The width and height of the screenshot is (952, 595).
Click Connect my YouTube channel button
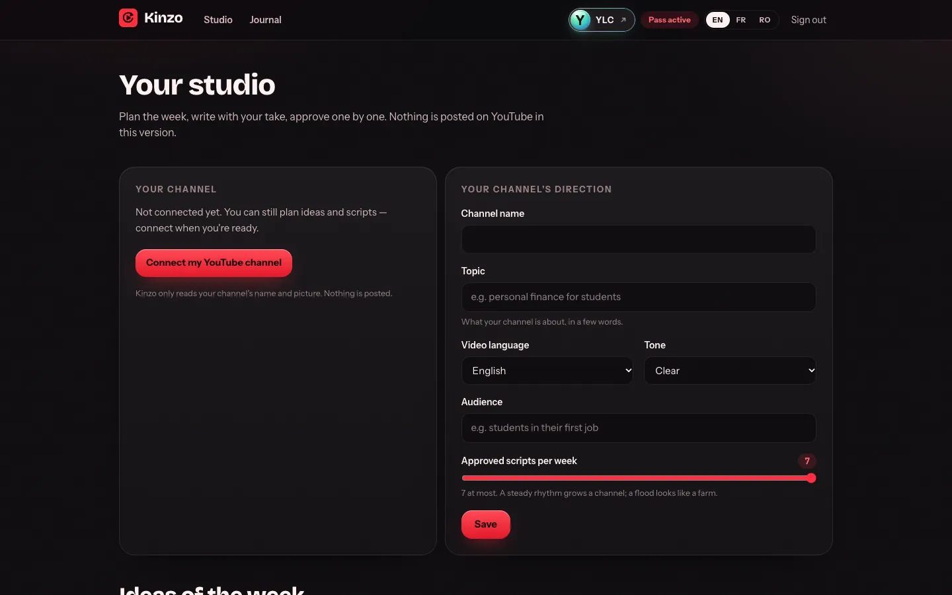pyautogui.click(x=214, y=263)
